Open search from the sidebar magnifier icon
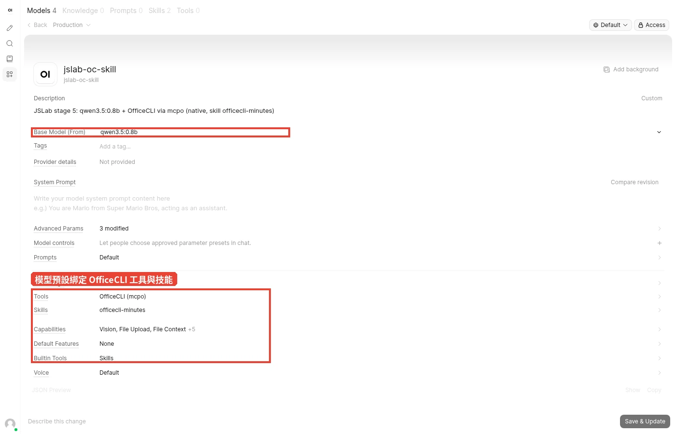 click(x=10, y=43)
